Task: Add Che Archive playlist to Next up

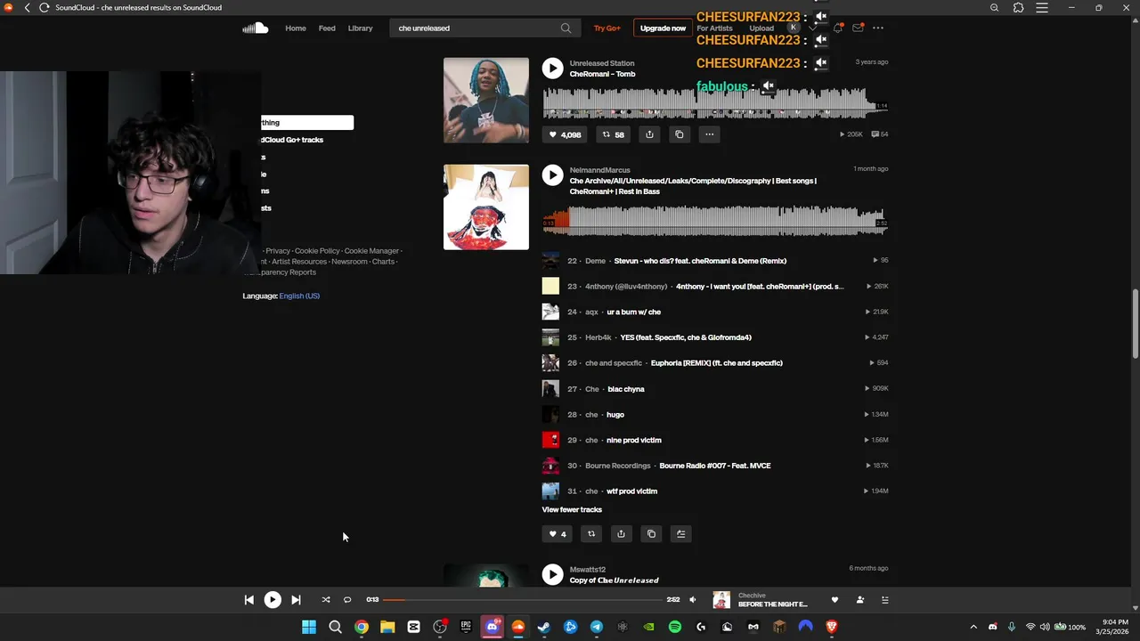Action: (x=681, y=534)
